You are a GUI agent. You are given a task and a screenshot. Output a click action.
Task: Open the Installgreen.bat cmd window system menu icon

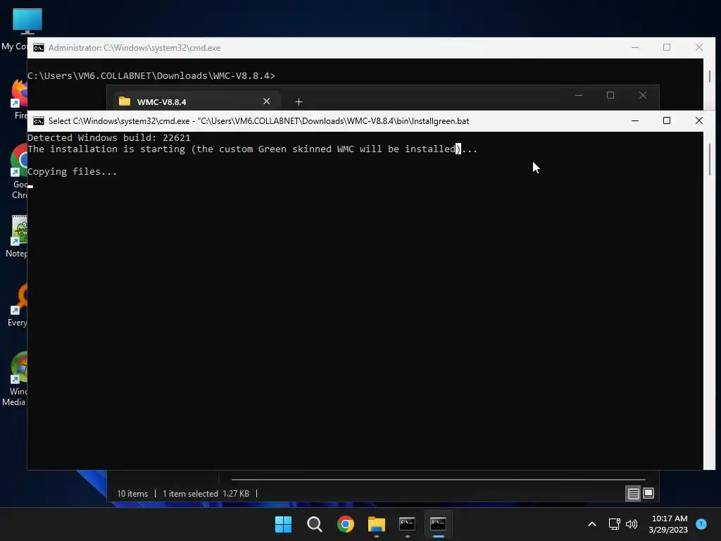pyautogui.click(x=39, y=121)
